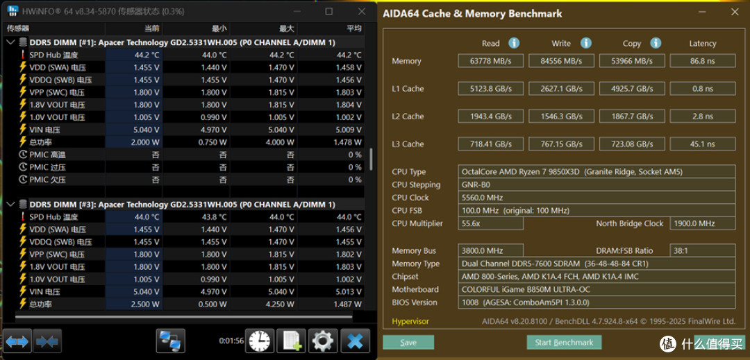This screenshot has height=360, width=750.
Task: Click the DRAM:FSB Ratio field 38:1
Action: click(x=702, y=250)
